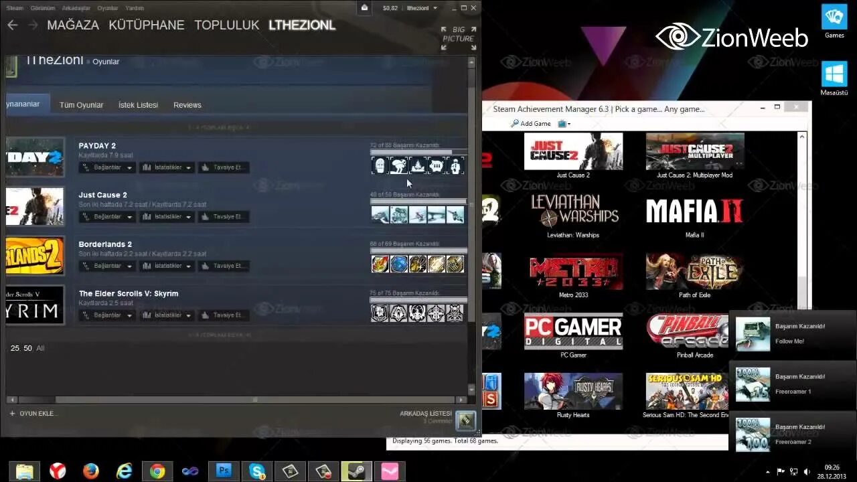Open PAYDAY 2 İstatistikler dropdown
The image size is (857, 482).
coord(167,167)
